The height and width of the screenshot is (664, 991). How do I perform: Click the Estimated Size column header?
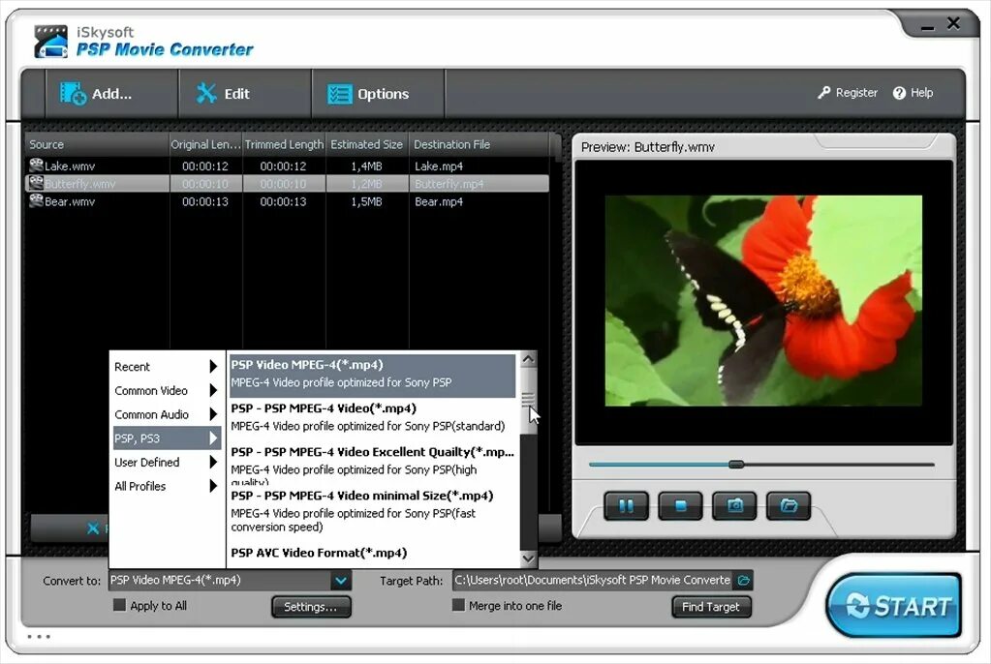pyautogui.click(x=367, y=144)
